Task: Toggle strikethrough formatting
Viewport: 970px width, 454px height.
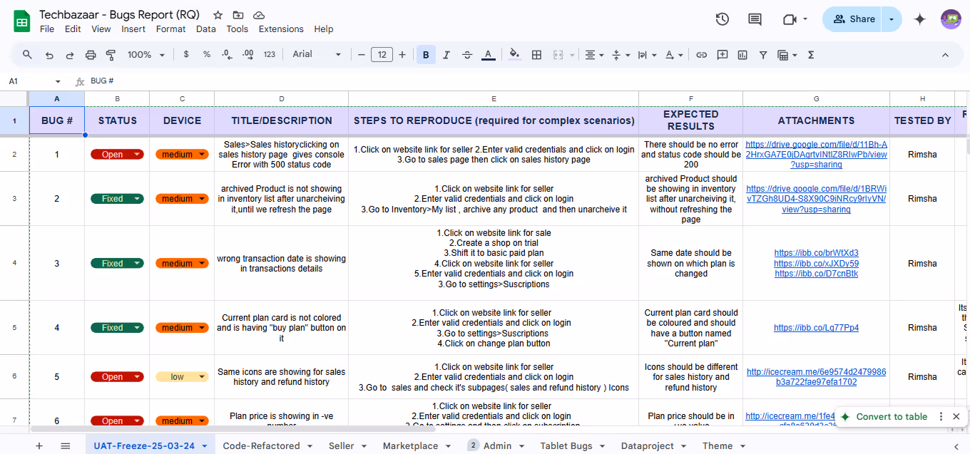Action: [467, 55]
